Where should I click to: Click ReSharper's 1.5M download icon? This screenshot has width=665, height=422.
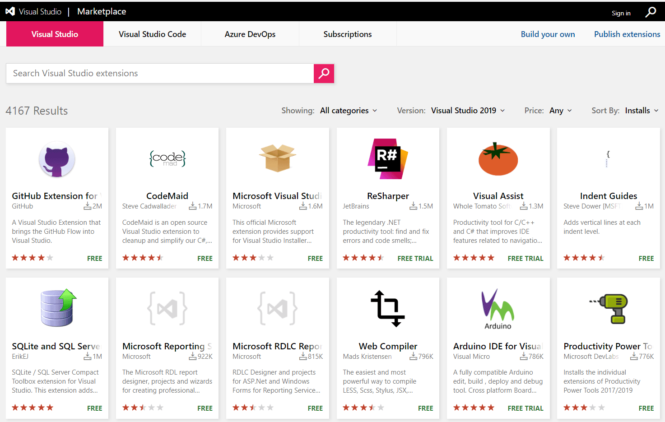click(414, 206)
